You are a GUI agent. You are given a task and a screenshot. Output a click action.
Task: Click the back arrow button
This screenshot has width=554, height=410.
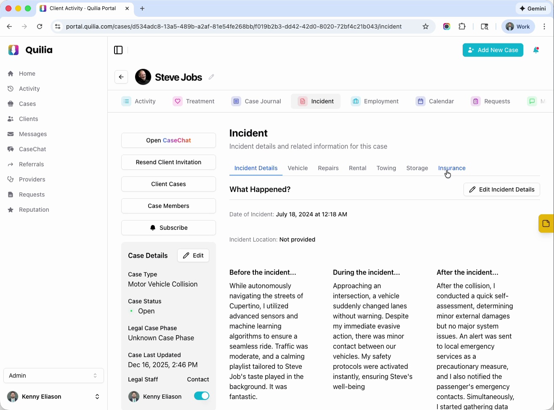tap(121, 77)
